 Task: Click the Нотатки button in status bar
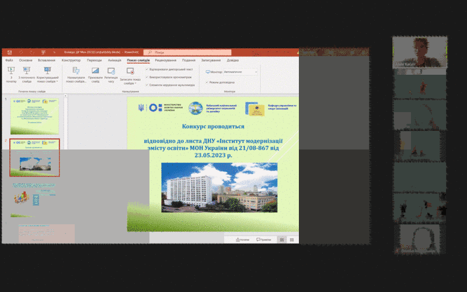[242, 239]
